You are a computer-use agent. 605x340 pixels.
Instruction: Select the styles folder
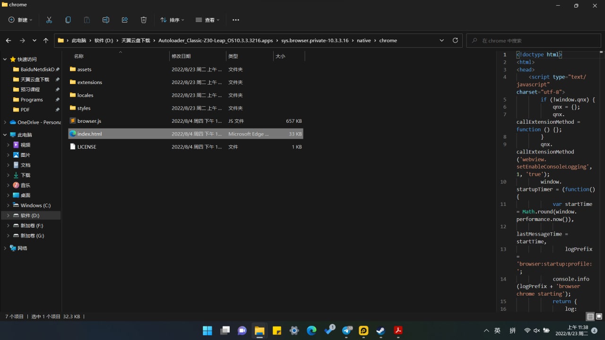pyautogui.click(x=186, y=108)
